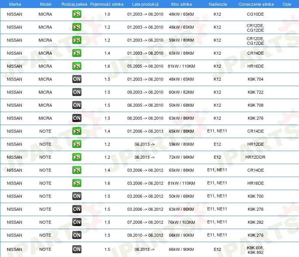
Task: Click diesel ON icon in K9K 608, K9K 892 row
Action: click(x=76, y=249)
